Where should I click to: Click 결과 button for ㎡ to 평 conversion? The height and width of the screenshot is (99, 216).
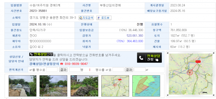[63, 70]
